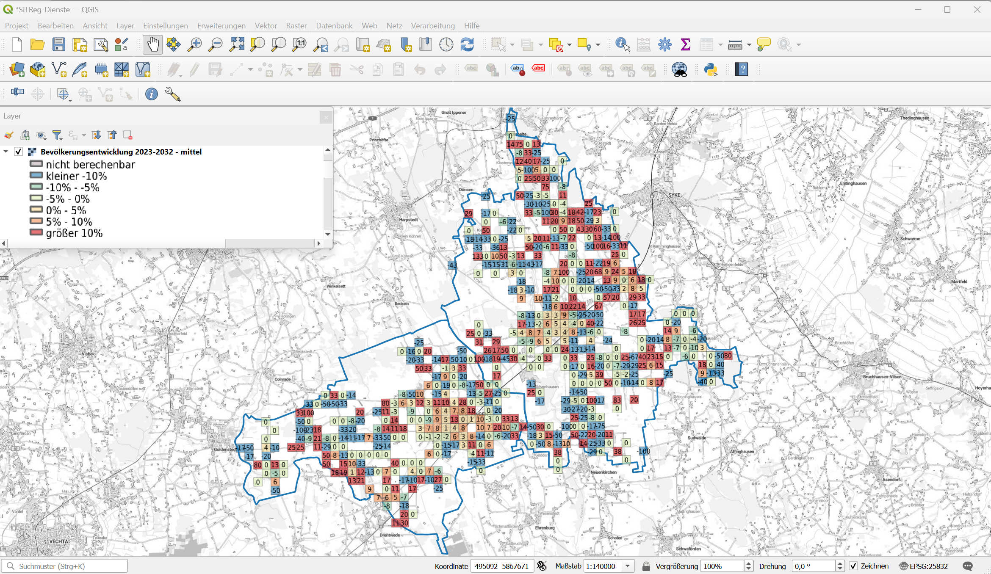Click the wrench settings icon
Screen dimensions: 991x574
tap(172, 94)
